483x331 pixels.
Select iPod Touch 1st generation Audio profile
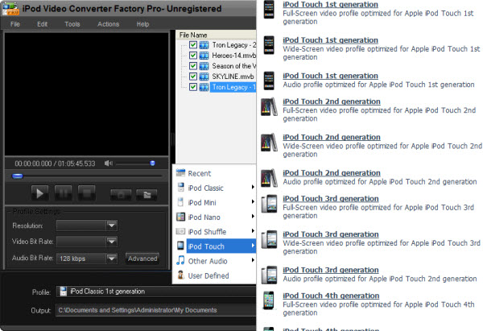click(331, 76)
